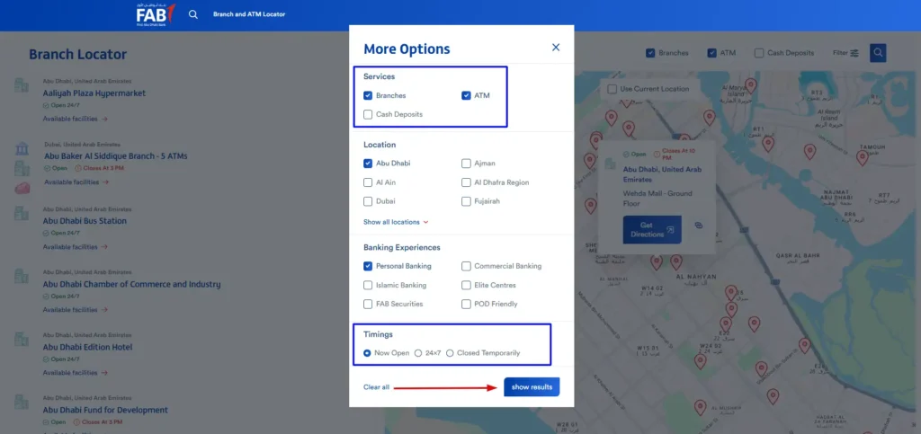921x434 pixels.
Task: Click the FAB logo in header
Action: [156, 14]
